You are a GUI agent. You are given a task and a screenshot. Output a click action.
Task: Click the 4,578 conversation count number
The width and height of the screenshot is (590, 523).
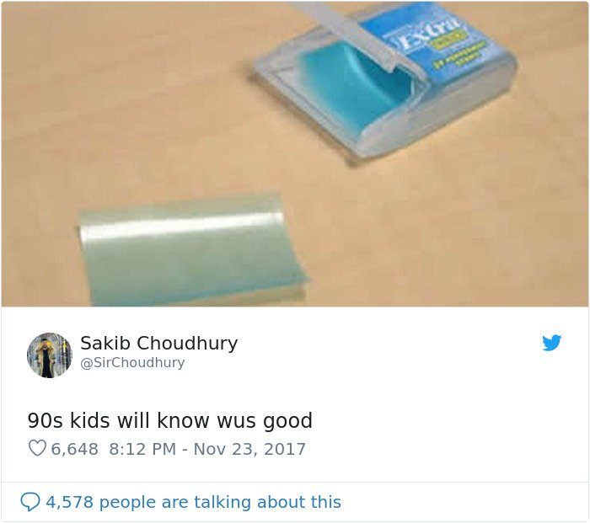click(x=70, y=502)
